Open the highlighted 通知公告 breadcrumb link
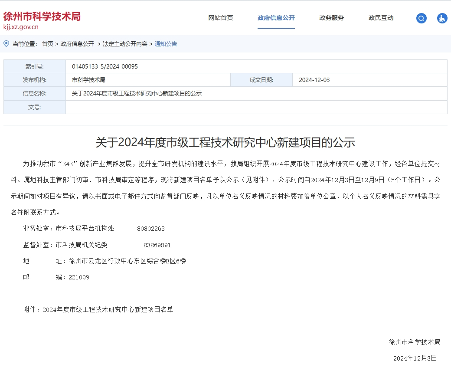Image resolution: width=451 pixels, height=374 pixels. [x=165, y=44]
